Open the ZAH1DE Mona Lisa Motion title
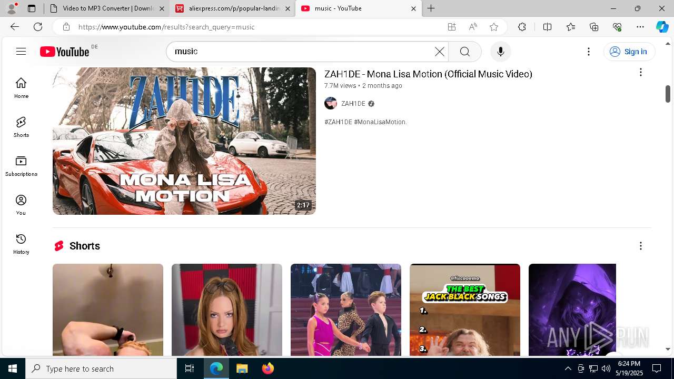 (428, 74)
